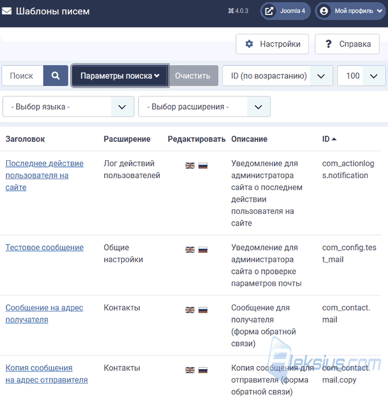This screenshot has width=388, height=398.
Task: Edit Russian flag for Сообщение на адрес получателя
Action: pos(203,310)
